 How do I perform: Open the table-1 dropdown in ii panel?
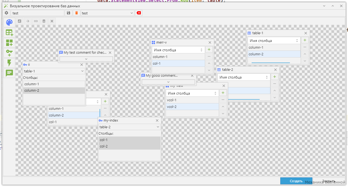click(54, 71)
